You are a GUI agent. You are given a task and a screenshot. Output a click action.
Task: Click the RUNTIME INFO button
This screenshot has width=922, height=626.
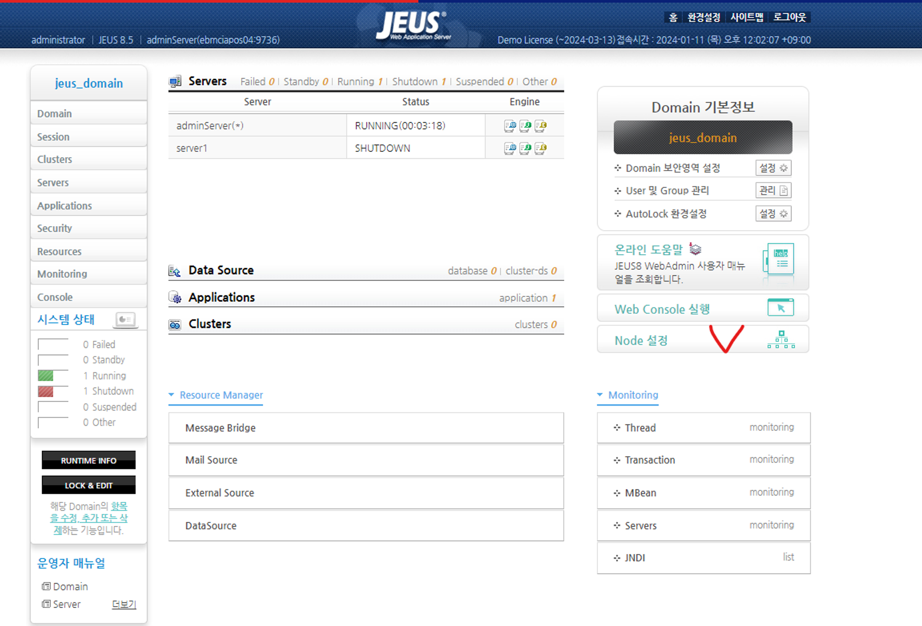coord(89,460)
